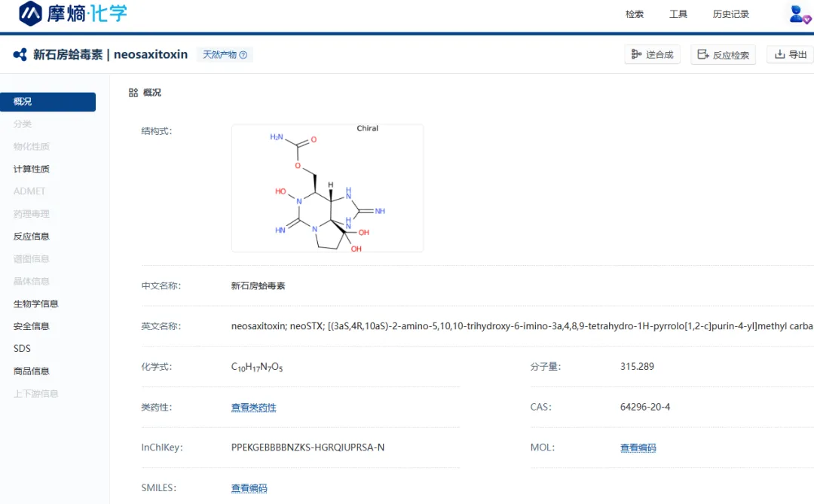This screenshot has height=504, width=814.
Task: Select 安全信息 from the sidebar
Action: pos(32,326)
